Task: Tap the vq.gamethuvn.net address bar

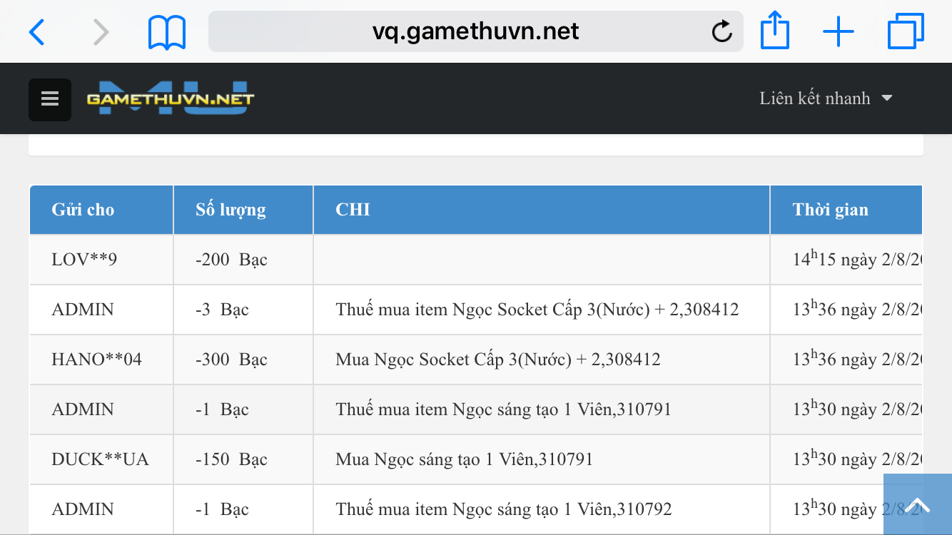Action: tap(475, 31)
